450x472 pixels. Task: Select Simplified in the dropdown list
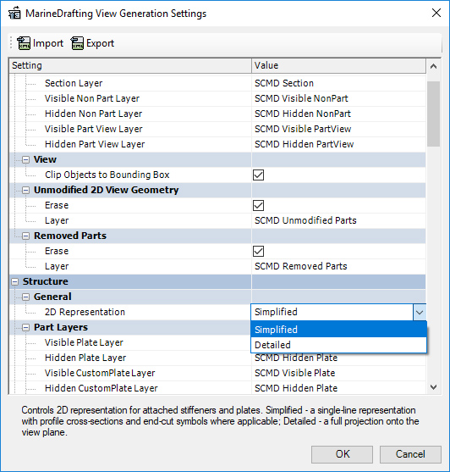click(x=338, y=330)
